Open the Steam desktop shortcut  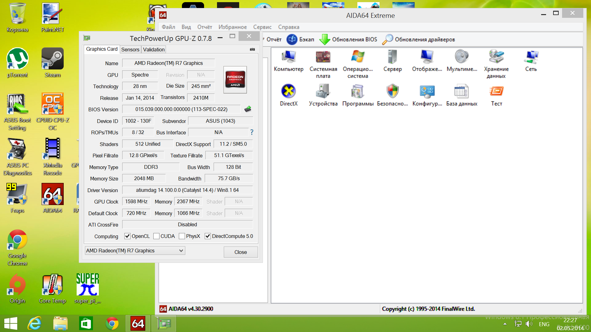[53, 63]
